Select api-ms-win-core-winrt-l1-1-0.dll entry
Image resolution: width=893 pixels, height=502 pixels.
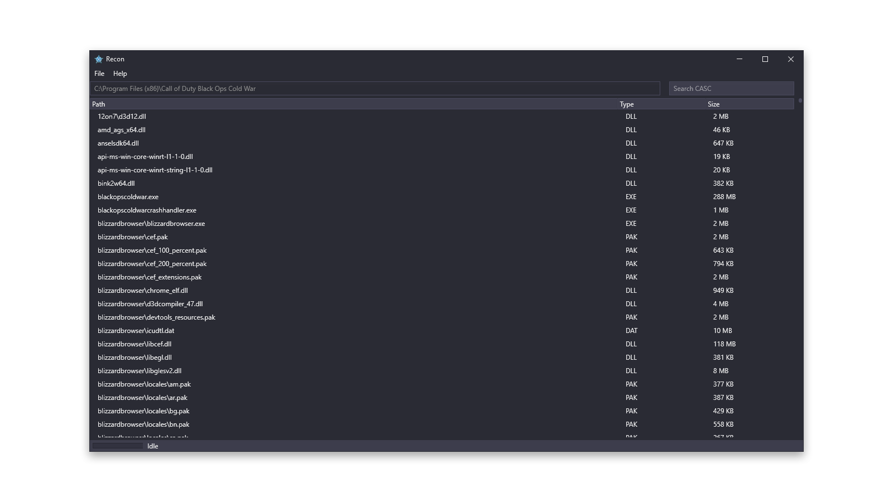[442, 157]
